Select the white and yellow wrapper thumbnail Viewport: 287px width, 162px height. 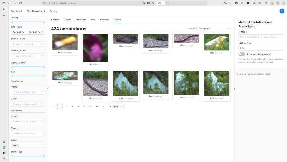[217, 42]
